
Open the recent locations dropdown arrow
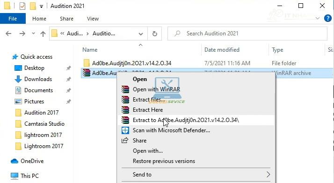pos(33,34)
